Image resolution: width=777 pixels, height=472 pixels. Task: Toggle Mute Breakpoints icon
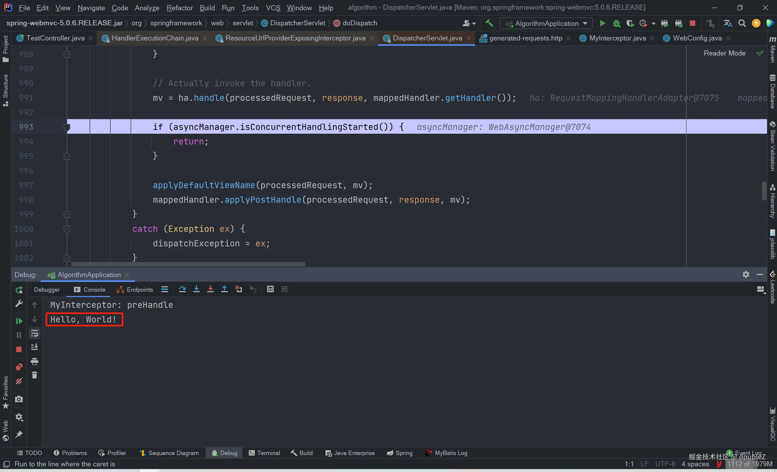click(19, 381)
